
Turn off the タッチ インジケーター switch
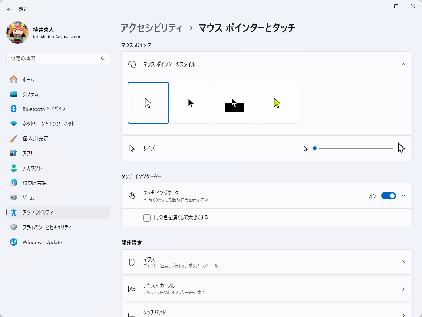389,196
